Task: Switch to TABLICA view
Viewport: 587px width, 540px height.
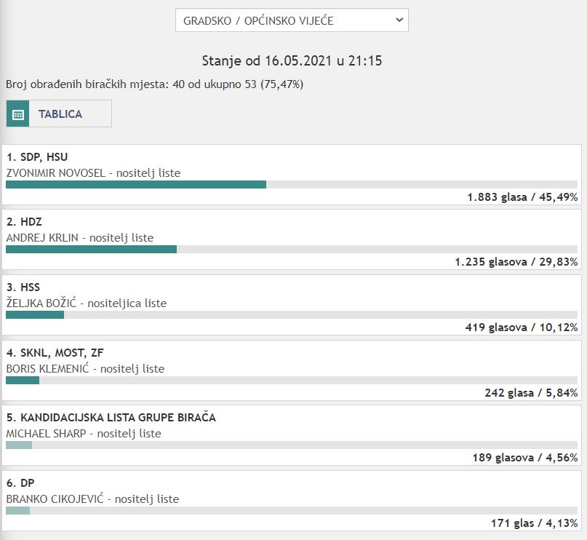Action: coord(60,114)
